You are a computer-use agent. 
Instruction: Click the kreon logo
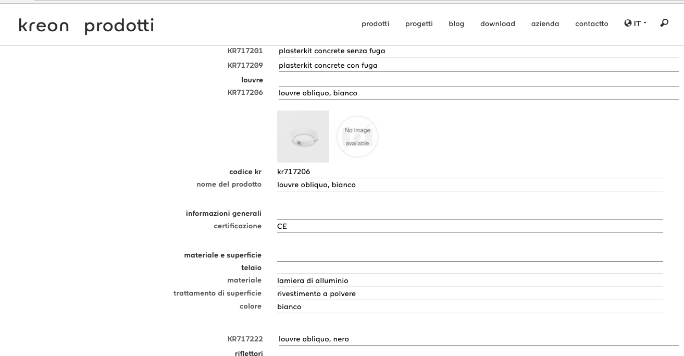point(44,26)
